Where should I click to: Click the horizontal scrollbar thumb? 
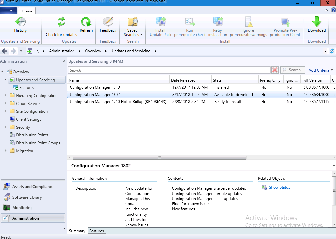(159, 157)
